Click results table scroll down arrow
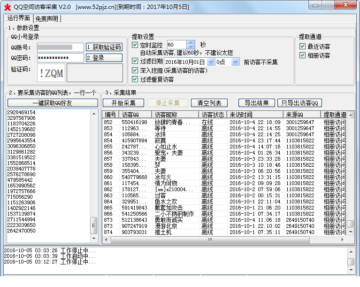Screen dimensions: 360x287 351,232
